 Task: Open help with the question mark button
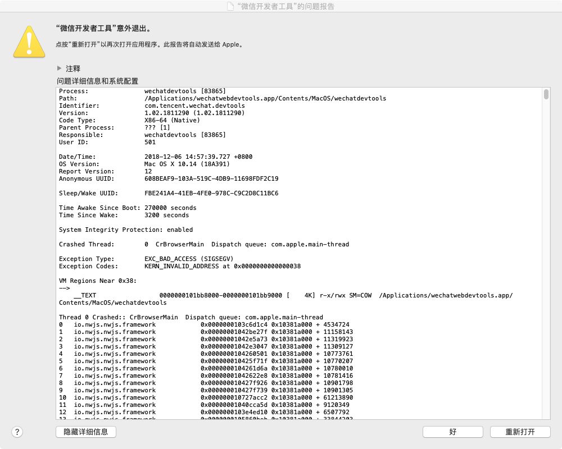[x=17, y=432]
